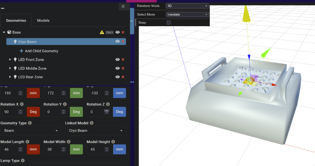The width and height of the screenshot is (315, 166).
Task: Click the Rotation X stepper arrows
Action: click(20, 112)
